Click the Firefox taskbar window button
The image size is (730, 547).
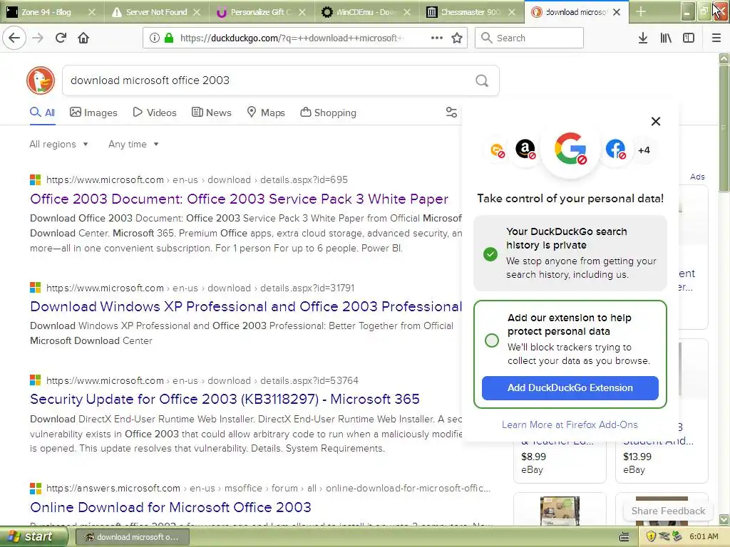pyautogui.click(x=132, y=537)
